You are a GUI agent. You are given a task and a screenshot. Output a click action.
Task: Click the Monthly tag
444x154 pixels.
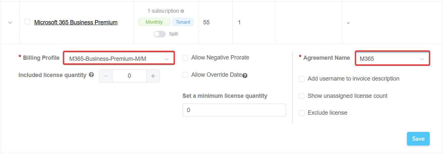coord(154,22)
